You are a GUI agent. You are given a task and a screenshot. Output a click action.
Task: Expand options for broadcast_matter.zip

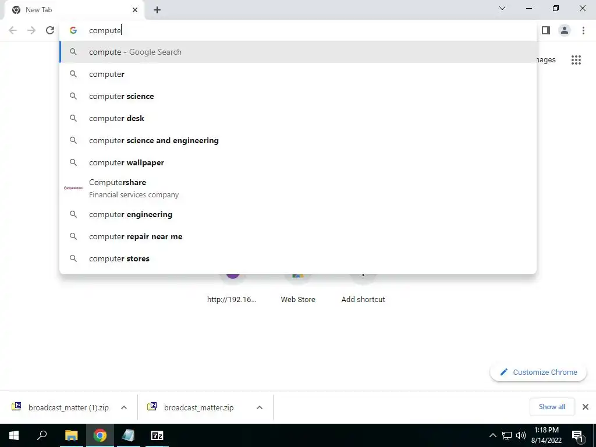pyautogui.click(x=260, y=407)
